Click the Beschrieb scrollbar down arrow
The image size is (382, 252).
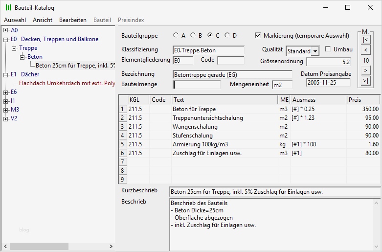[x=377, y=247]
